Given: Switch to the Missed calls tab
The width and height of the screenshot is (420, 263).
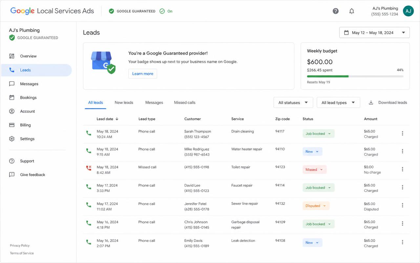Looking at the screenshot, I should click(185, 103).
